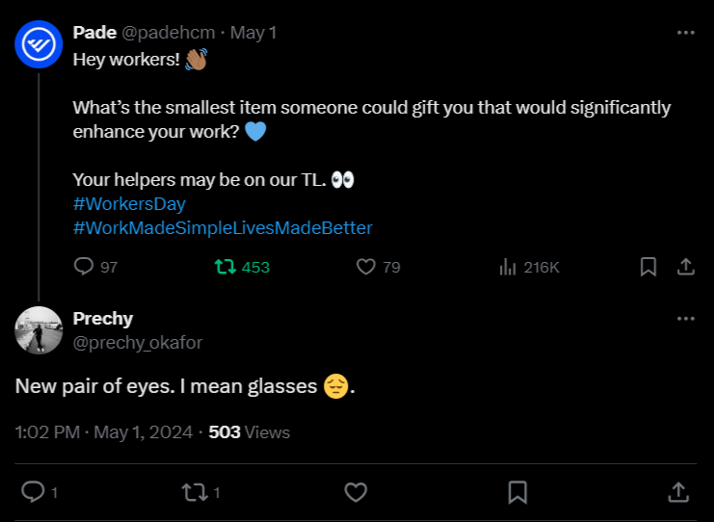Open more options on Prechy's reply
The height and width of the screenshot is (522, 714).
click(x=685, y=319)
